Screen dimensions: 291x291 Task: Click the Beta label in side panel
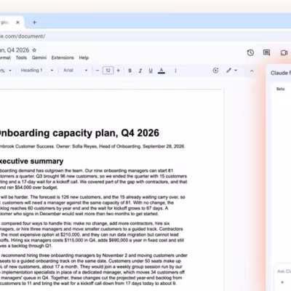click(280, 89)
